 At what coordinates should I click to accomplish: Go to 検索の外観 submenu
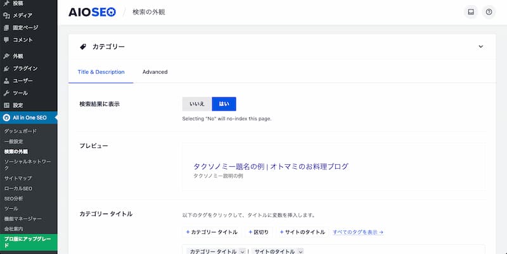click(16, 152)
